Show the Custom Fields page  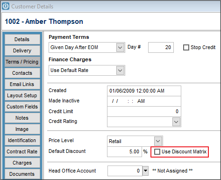[22, 107]
